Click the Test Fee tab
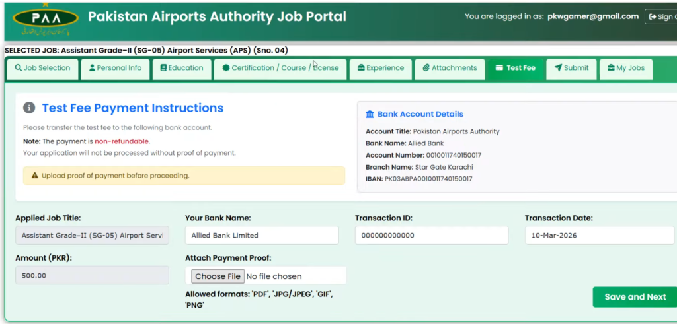The height and width of the screenshot is (324, 677). (x=515, y=68)
